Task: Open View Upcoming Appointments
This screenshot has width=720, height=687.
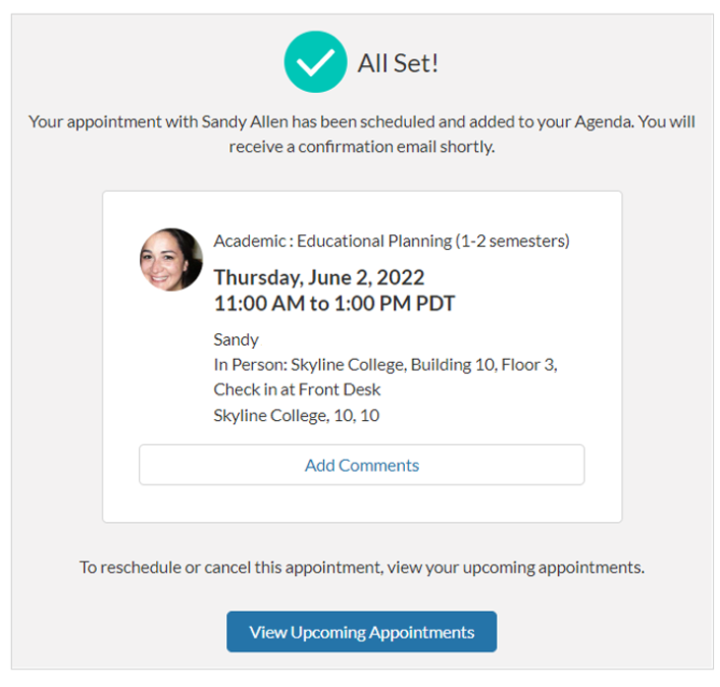Action: tap(361, 632)
